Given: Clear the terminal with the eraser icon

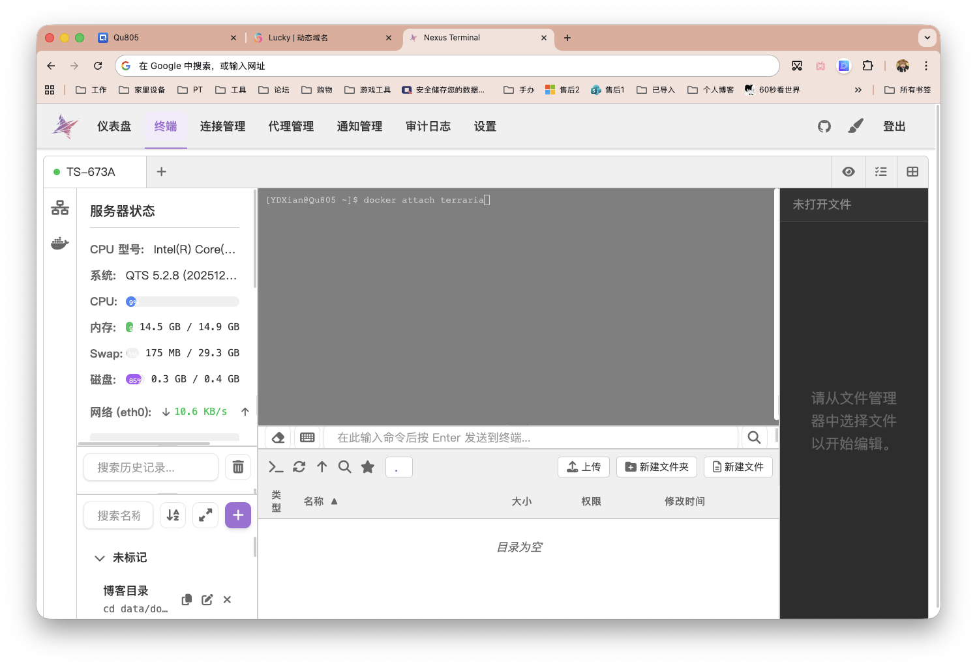Looking at the screenshot, I should point(277,437).
